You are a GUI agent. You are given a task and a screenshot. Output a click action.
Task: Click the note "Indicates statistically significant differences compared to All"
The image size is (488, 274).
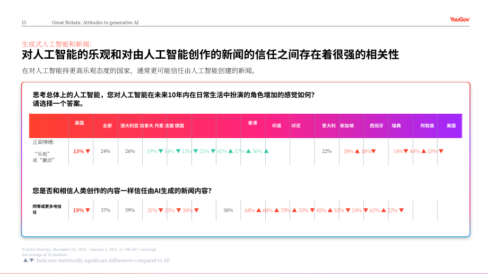tap(103, 260)
